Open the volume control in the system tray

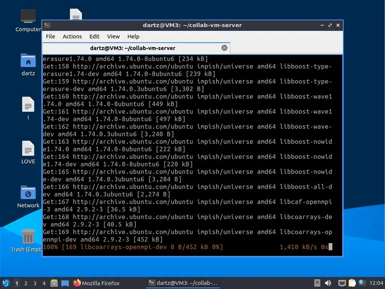328,283
